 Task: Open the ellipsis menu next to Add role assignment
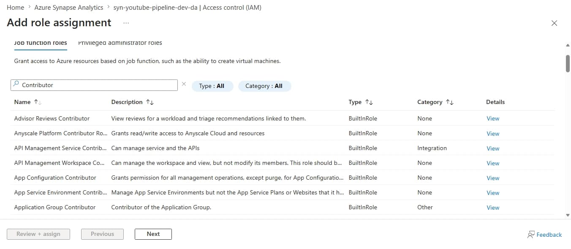point(126,23)
